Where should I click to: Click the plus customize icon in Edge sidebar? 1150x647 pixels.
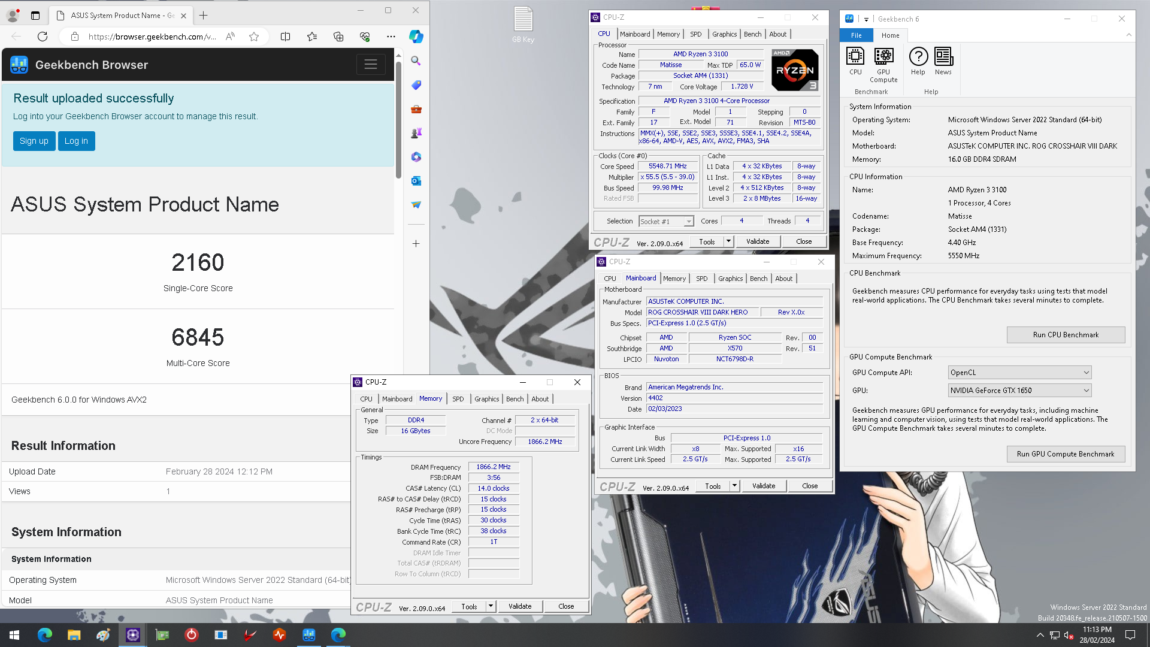click(x=416, y=244)
